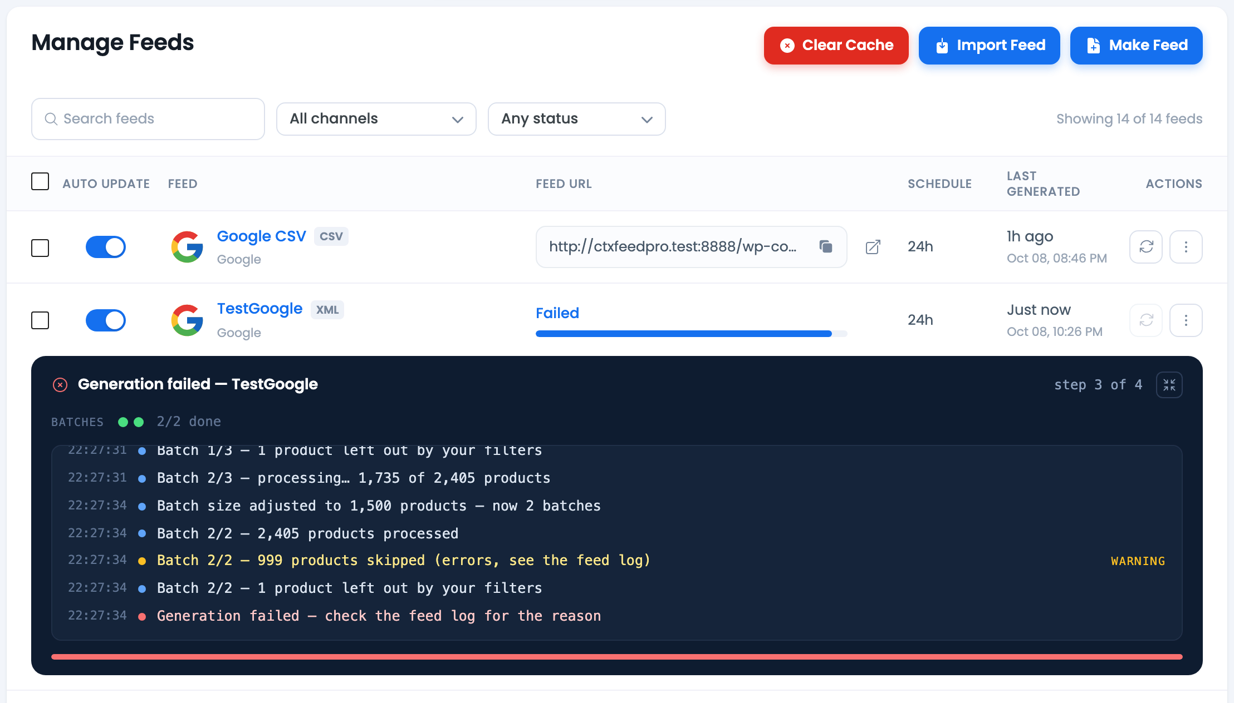1234x703 pixels.
Task: Regenerate the Google CSV feed
Action: pos(1146,247)
